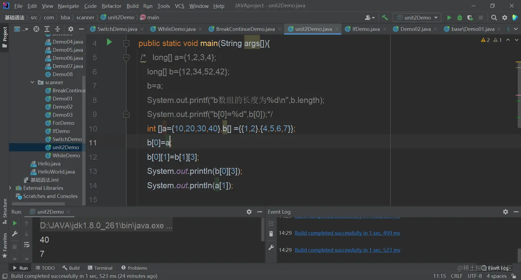521x280 pixels.
Task: Close the Demo02.java editor tab
Action: click(436, 29)
